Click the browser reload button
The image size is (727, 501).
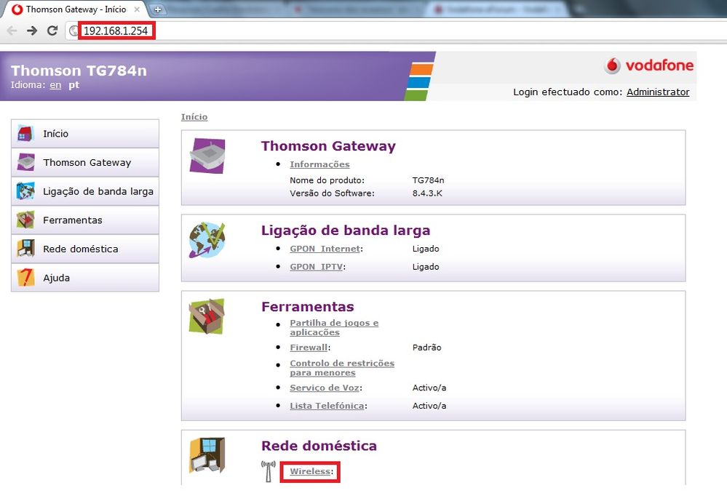click(52, 31)
